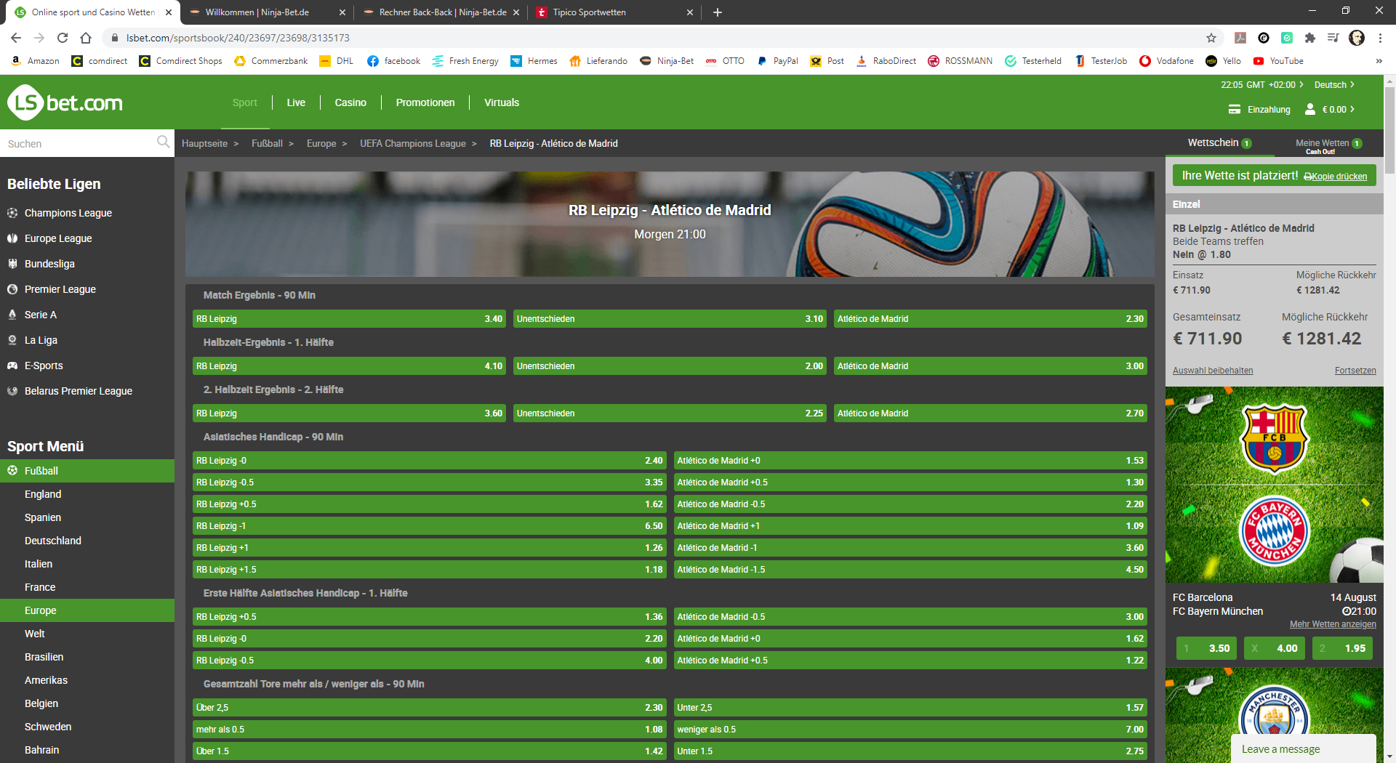Click the Fortsetzen link
This screenshot has width=1396, height=763.
pos(1355,371)
